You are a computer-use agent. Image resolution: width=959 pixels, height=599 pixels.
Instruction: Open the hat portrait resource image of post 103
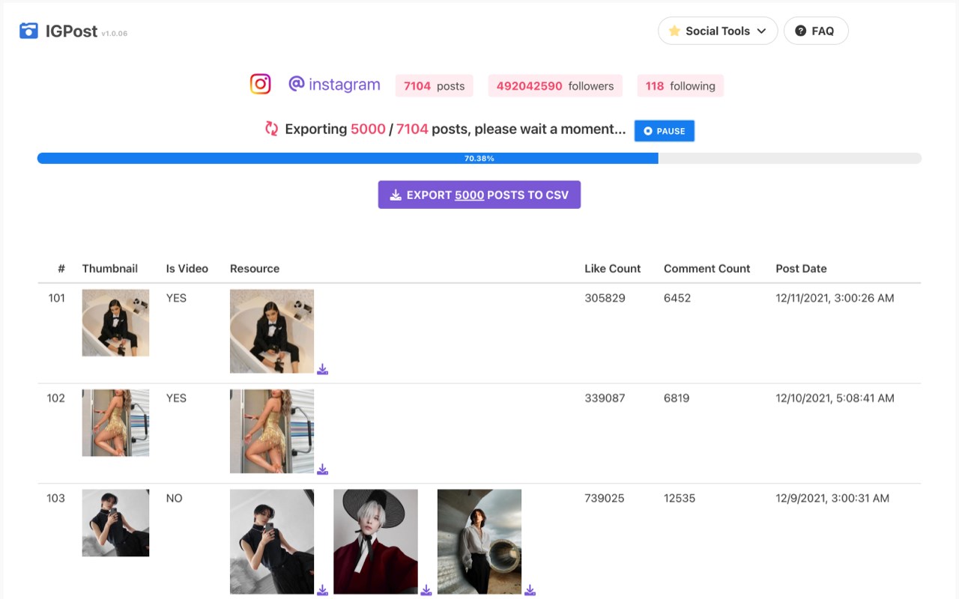coord(375,542)
